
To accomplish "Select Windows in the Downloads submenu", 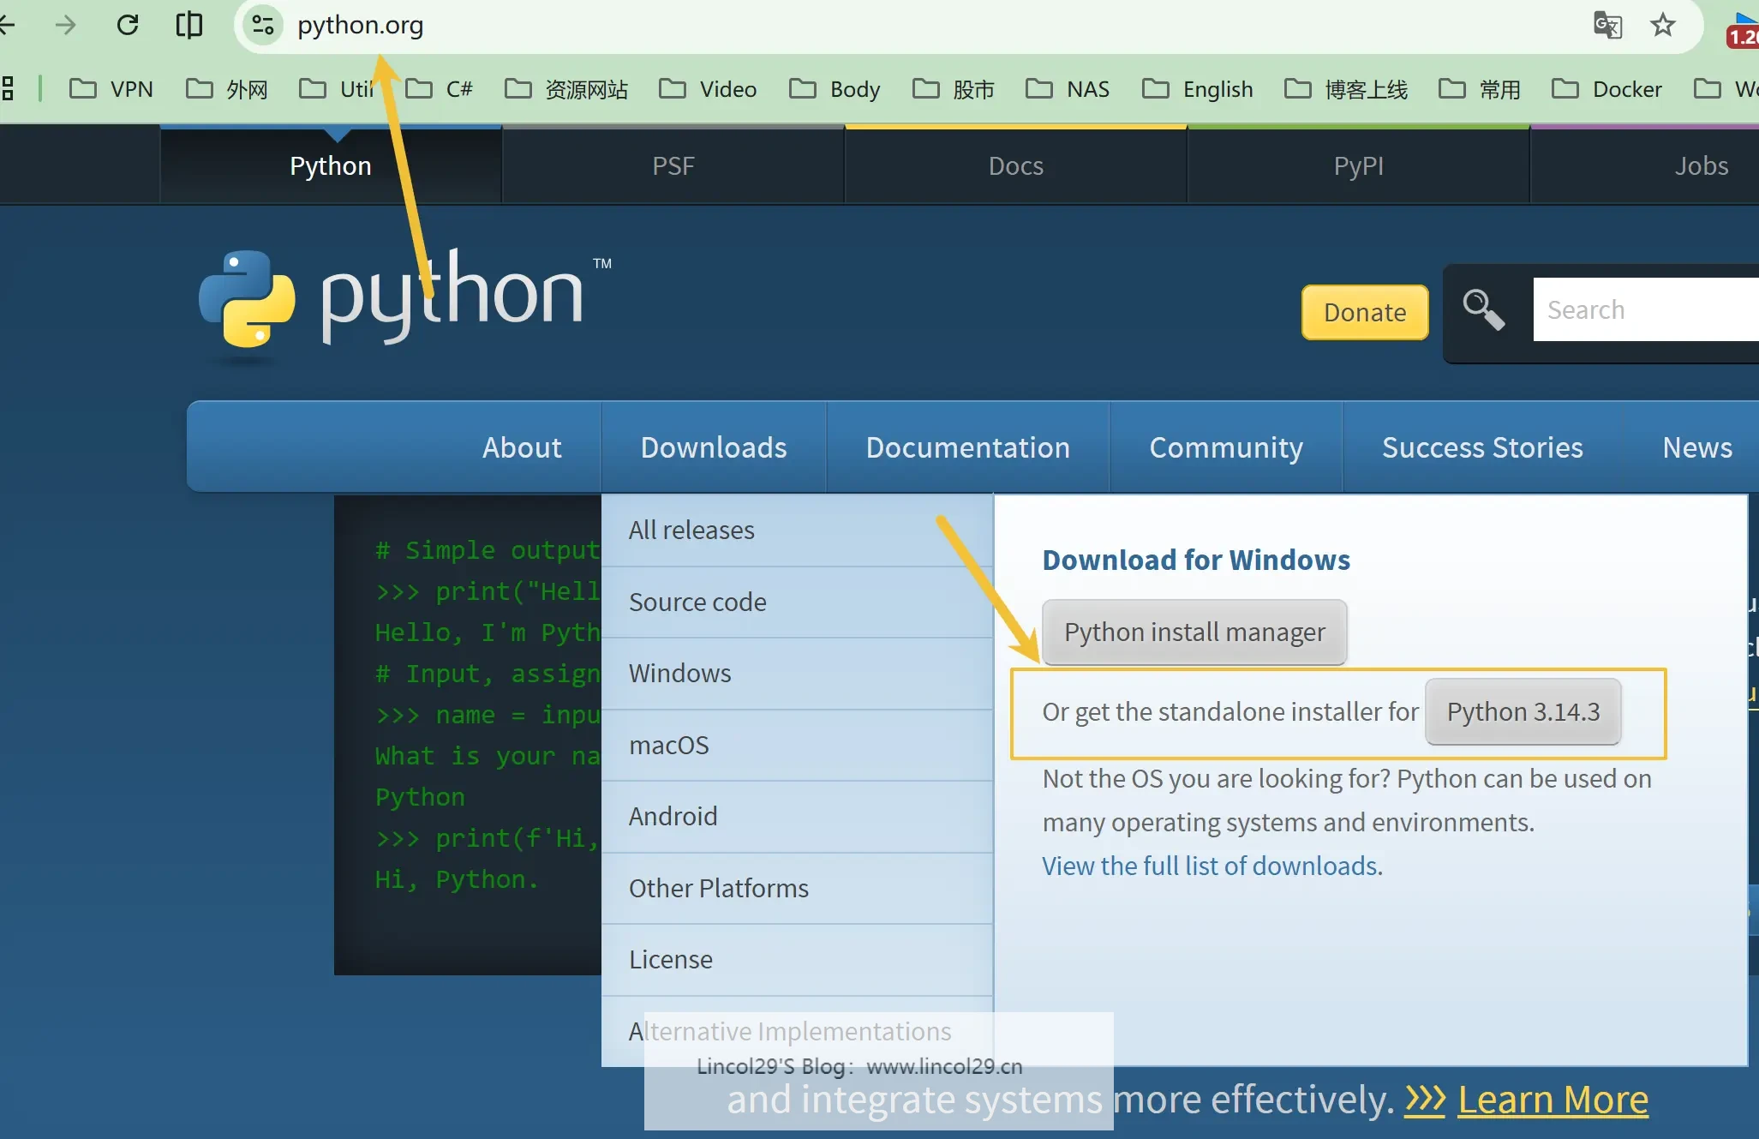I will click(679, 673).
